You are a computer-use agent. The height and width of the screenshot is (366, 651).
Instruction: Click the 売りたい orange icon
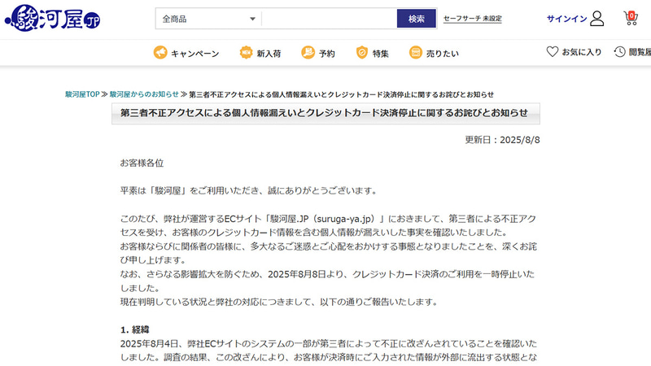tap(416, 53)
